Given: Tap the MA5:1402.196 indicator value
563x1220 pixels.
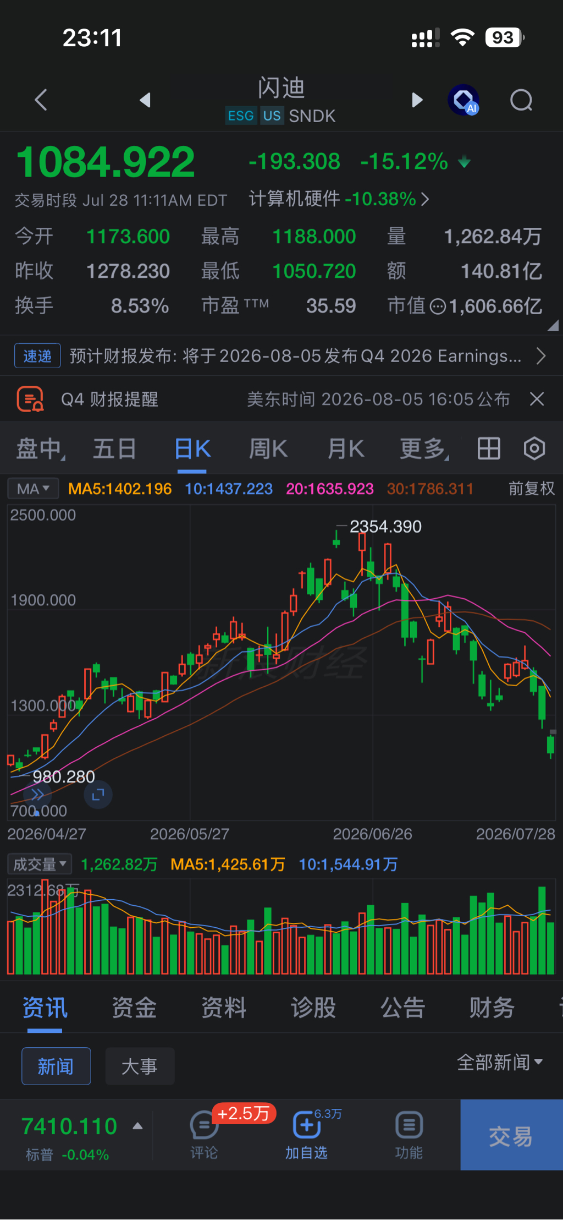Looking at the screenshot, I should 120,489.
